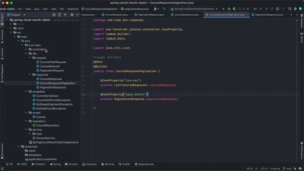Open the Profiler tool tab
This screenshot has height=171, width=304.
(124, 164)
